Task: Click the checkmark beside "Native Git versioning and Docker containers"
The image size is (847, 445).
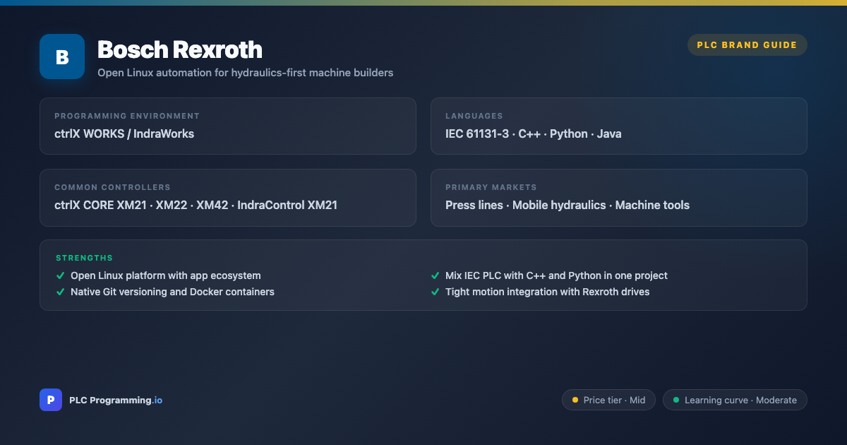Action: pos(61,292)
